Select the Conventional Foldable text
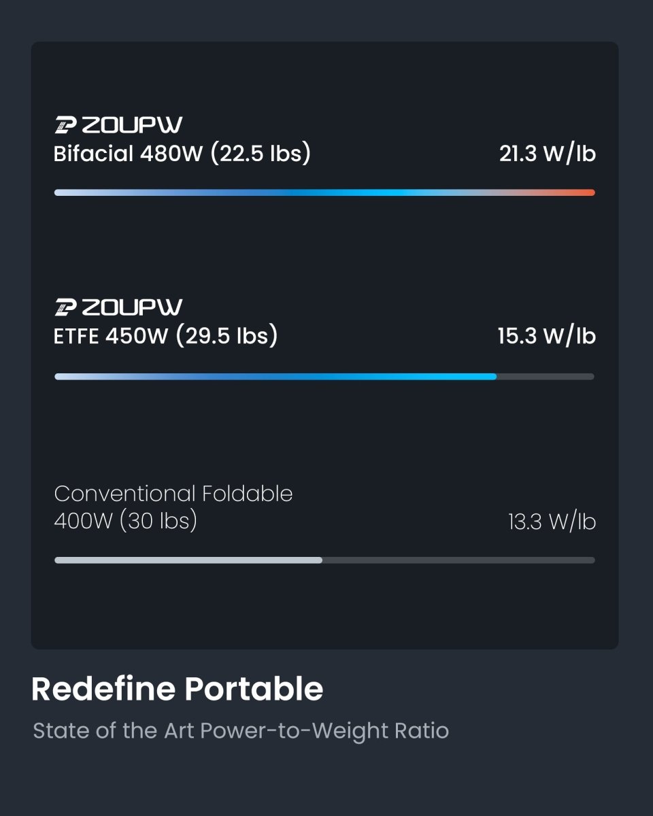The image size is (653, 816). tap(173, 494)
